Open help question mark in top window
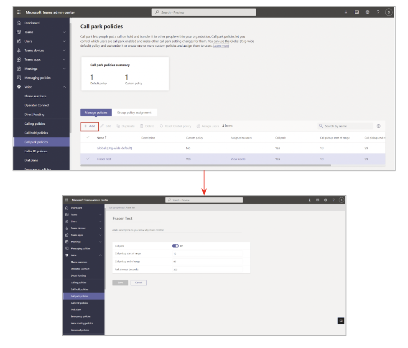408x348 pixels. pyautogui.click(x=378, y=12)
